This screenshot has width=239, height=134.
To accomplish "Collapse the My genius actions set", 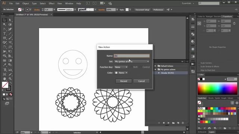I will (155, 70).
